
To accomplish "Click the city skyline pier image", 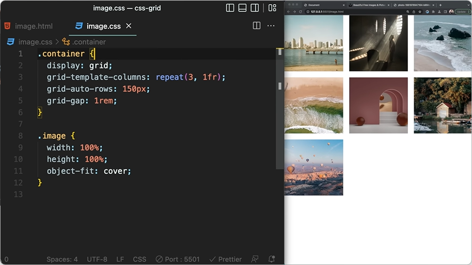I will tap(313, 43).
